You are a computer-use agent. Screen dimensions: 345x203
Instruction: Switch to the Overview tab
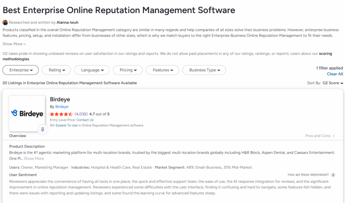coord(18,136)
